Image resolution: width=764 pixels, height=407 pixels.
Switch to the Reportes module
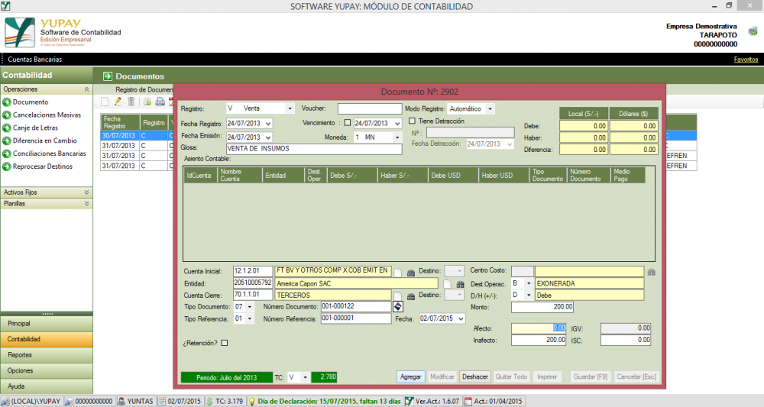(x=47, y=355)
